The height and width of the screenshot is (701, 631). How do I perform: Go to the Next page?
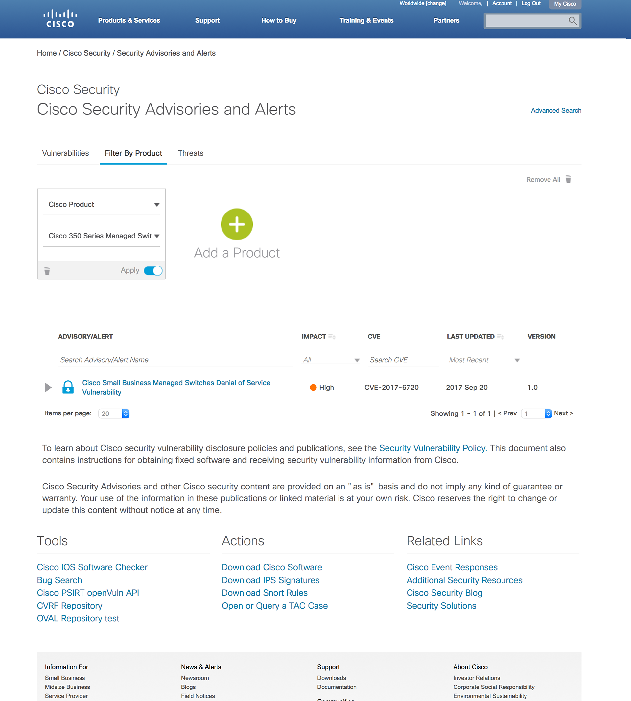[x=563, y=413]
